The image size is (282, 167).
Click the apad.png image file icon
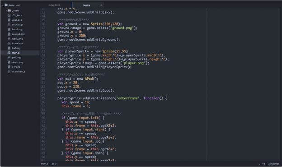tap(9, 20)
